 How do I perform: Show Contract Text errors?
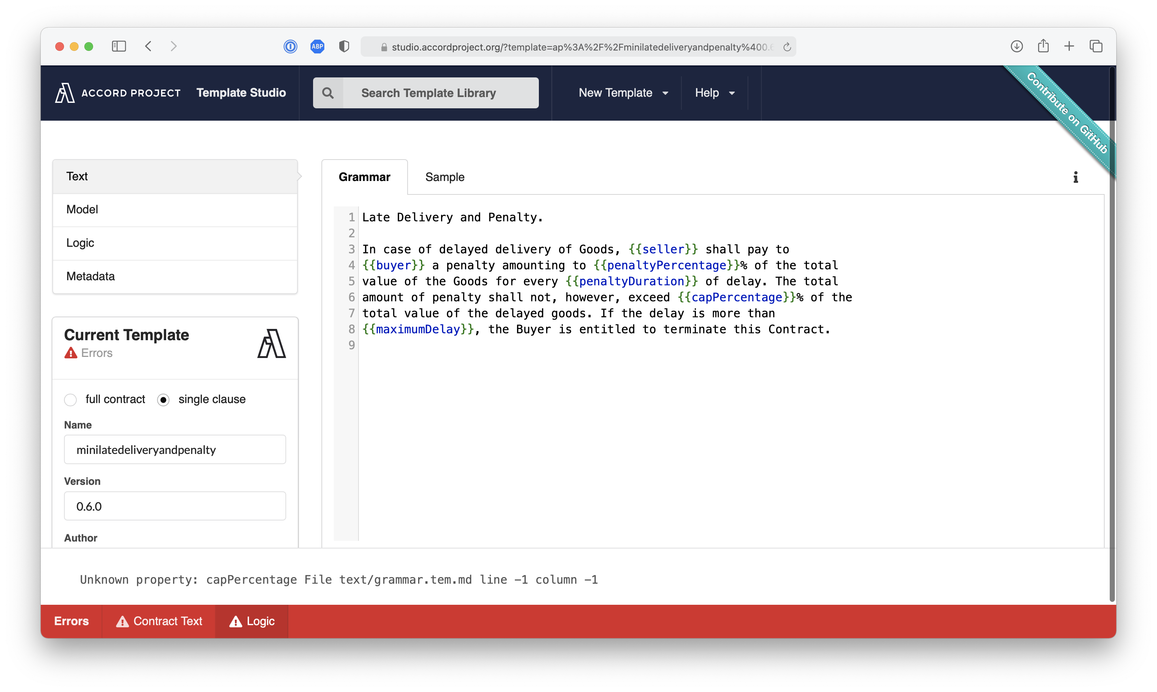[x=159, y=621]
